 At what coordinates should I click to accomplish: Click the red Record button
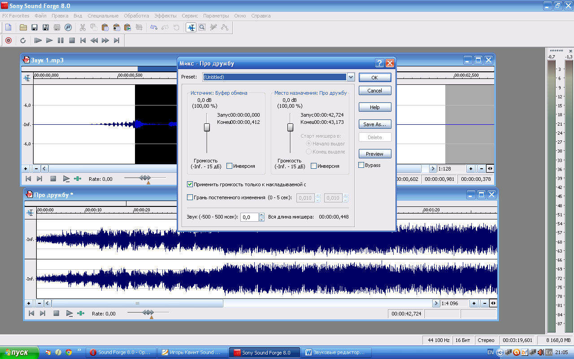coord(8,40)
